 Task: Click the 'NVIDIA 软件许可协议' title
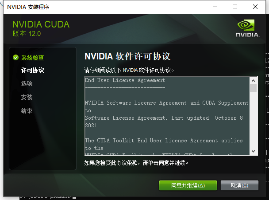click(127, 56)
